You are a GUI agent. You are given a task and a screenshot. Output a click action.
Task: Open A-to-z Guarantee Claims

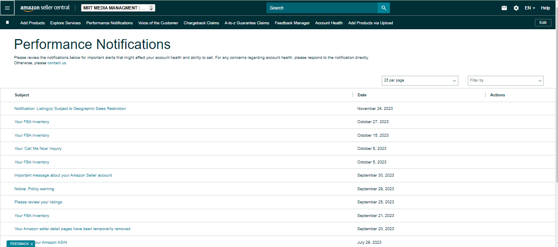coord(247,23)
